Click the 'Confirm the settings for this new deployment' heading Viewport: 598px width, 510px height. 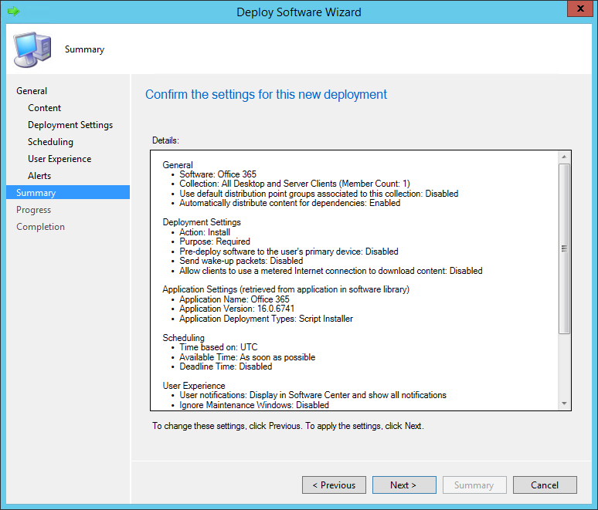pos(266,94)
